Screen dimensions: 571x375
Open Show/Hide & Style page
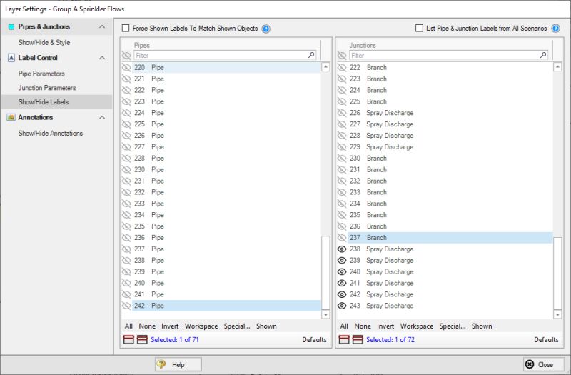[x=44, y=43]
